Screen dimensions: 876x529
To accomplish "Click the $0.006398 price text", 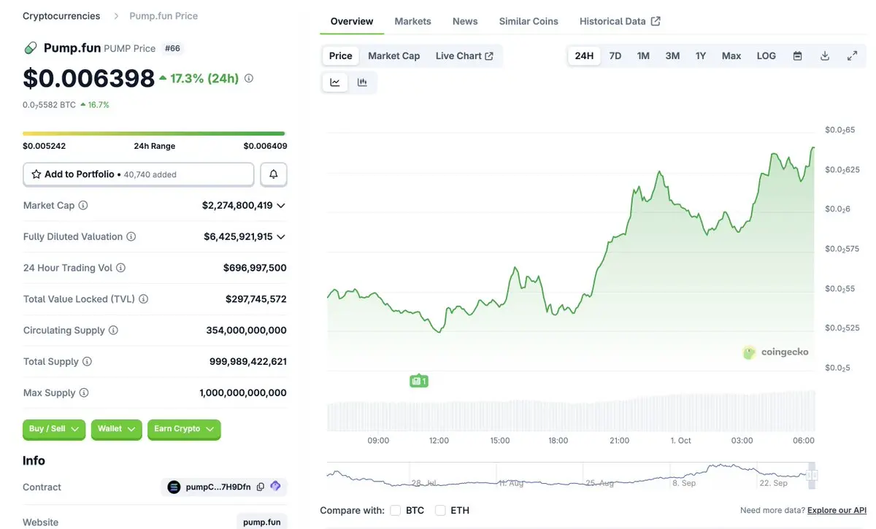I will (89, 78).
